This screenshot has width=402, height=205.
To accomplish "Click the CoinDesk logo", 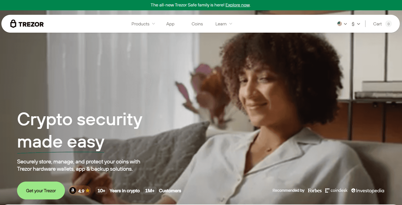I will [336, 190].
